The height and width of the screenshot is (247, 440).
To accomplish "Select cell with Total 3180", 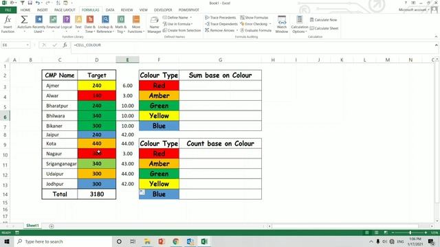I will pyautogui.click(x=97, y=194).
